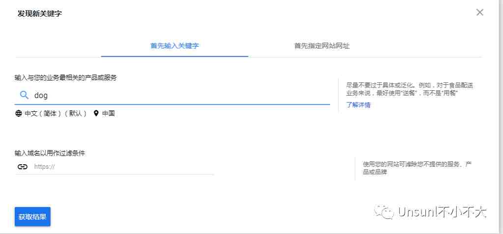Click the tip about filtering services via website
This screenshot has width=503, height=234.
[417, 168]
